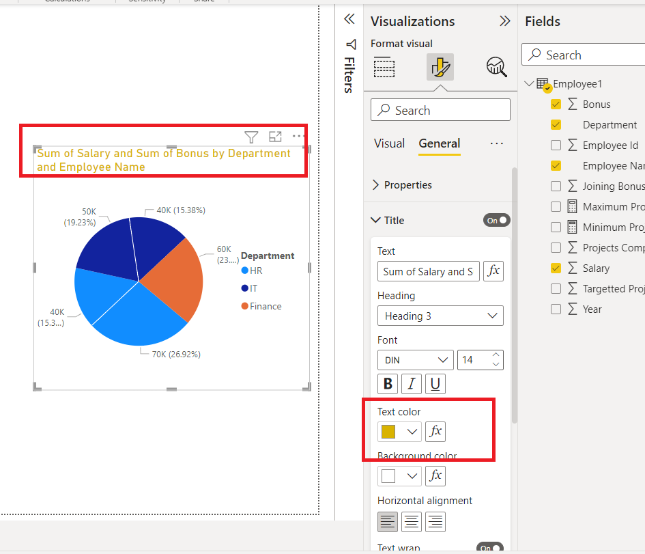Viewport: 645px width, 554px height.
Task: Uncheck the Employee Name field checkbox
Action: pyautogui.click(x=556, y=166)
